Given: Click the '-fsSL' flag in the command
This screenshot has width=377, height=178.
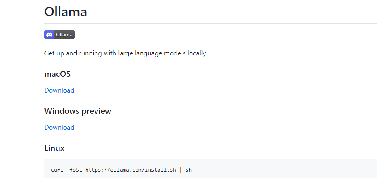Looking at the screenshot, I should [x=74, y=170].
